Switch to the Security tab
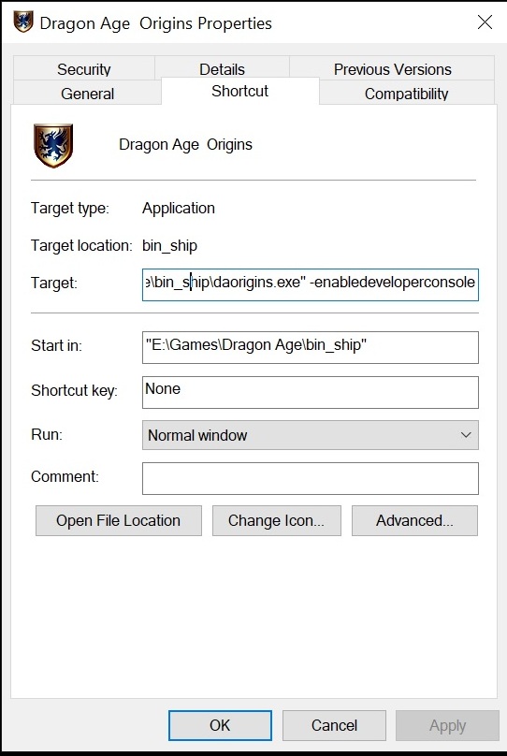507x756 pixels. click(84, 69)
